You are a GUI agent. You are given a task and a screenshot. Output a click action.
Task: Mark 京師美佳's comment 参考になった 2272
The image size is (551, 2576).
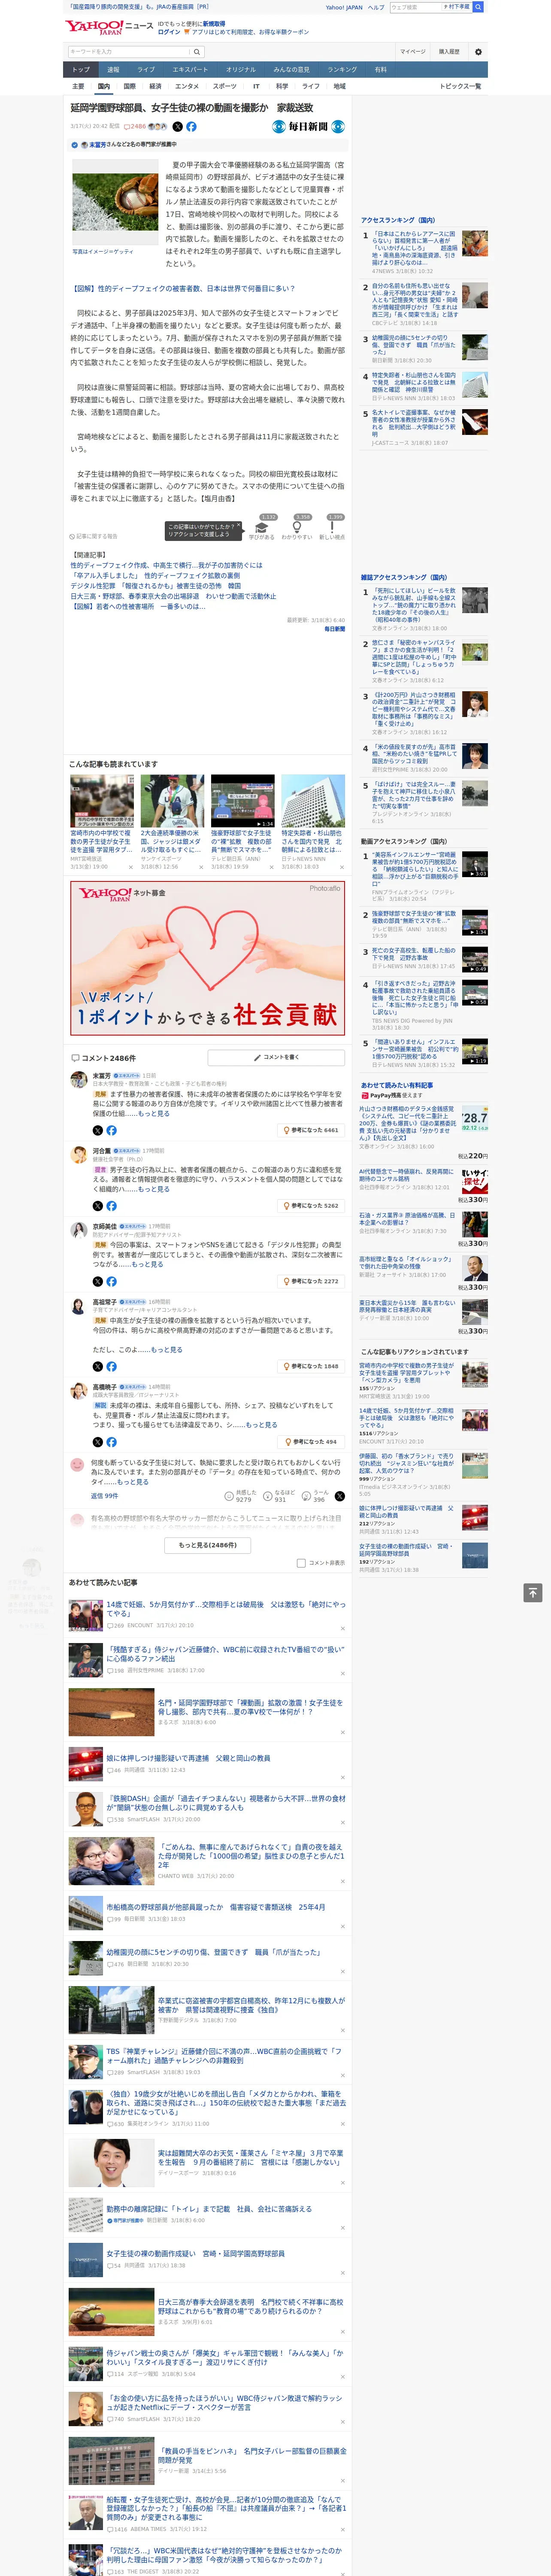pos(311,1281)
